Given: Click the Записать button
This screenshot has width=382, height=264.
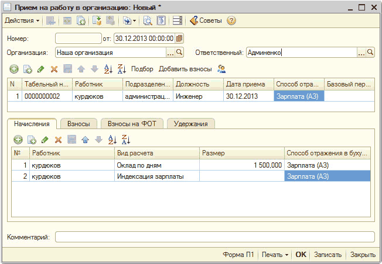Looking at the screenshot, I should 328,255.
